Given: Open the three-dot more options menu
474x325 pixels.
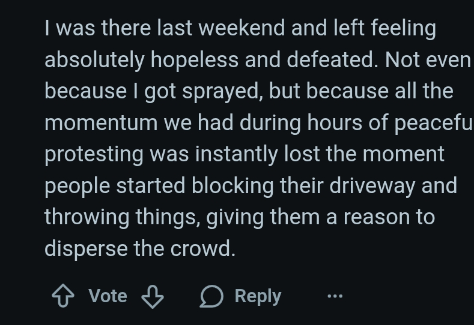Looking at the screenshot, I should [x=335, y=296].
